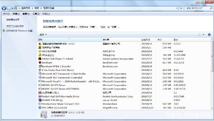
Task: Click the Visual C++ 2008 Redistributable icon
Action: pos(40,81)
